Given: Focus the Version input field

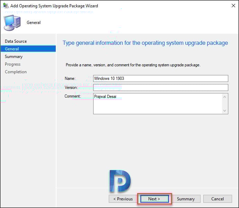Looking at the screenshot, I should pos(161,88).
